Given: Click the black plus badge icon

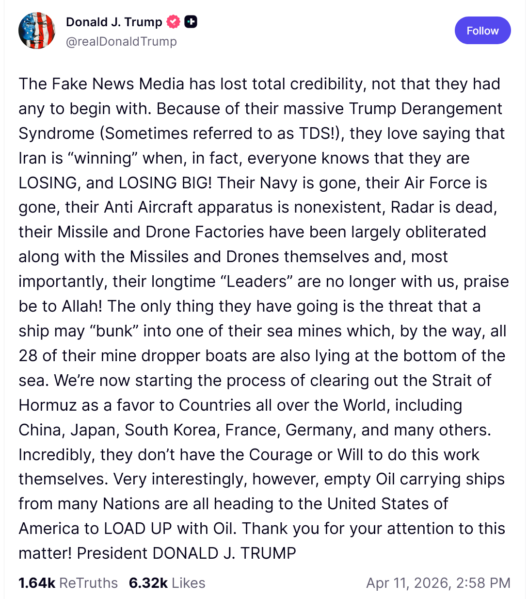Looking at the screenshot, I should [191, 22].
